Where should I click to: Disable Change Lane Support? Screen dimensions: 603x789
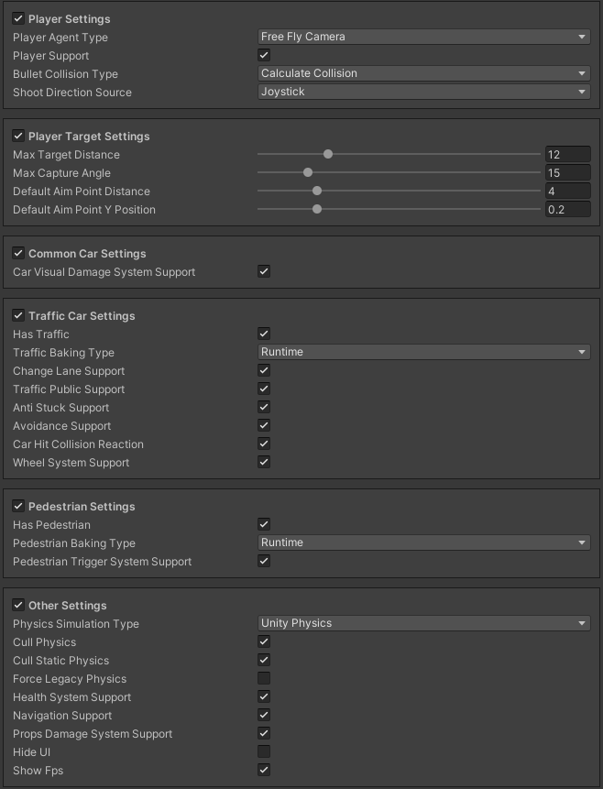[x=264, y=370]
